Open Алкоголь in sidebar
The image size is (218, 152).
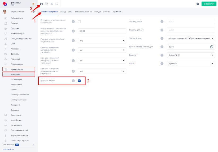pos(15,49)
